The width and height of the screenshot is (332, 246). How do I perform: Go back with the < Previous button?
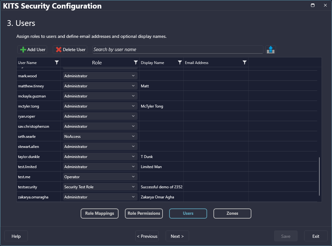(x=147, y=236)
